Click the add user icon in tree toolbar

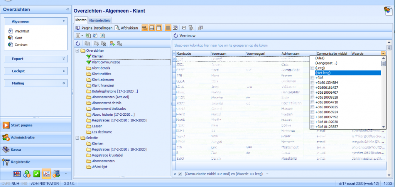pos(112,44)
